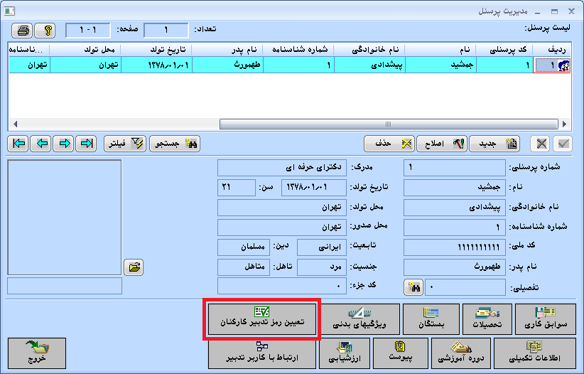Click the تابعیت field ایرانی
Viewport: 584px width, 374px height.
point(322,247)
